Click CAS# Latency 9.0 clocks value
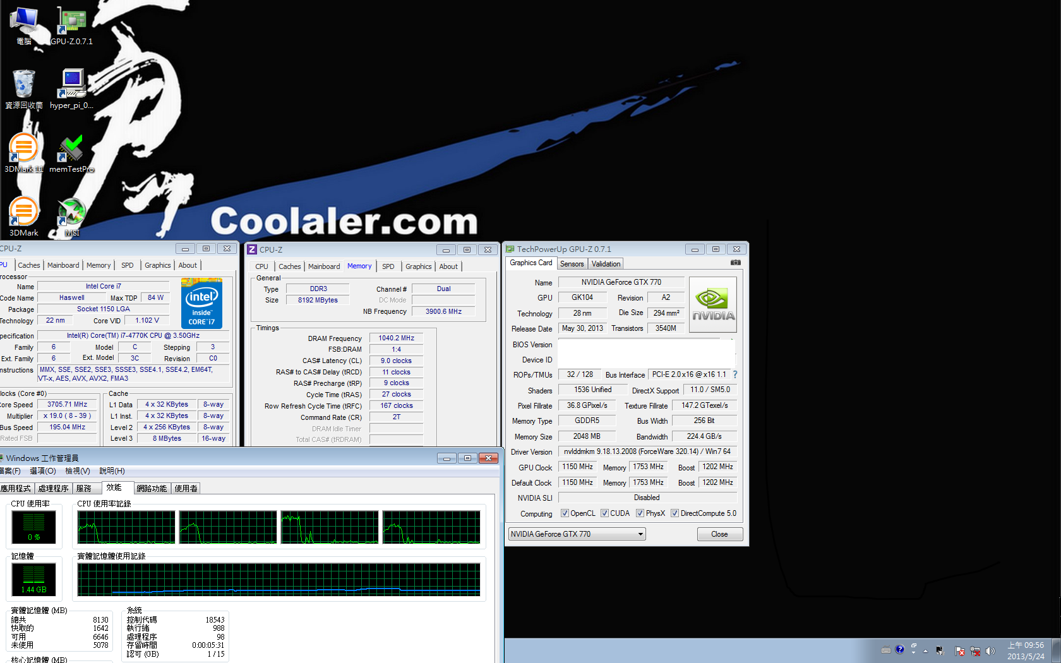Image resolution: width=1061 pixels, height=663 pixels. tap(396, 361)
